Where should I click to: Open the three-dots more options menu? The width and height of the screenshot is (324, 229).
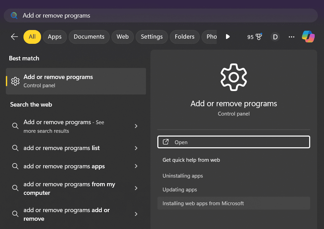tap(291, 37)
